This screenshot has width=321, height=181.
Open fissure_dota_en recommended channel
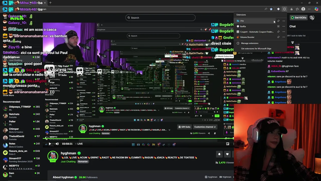21,152
